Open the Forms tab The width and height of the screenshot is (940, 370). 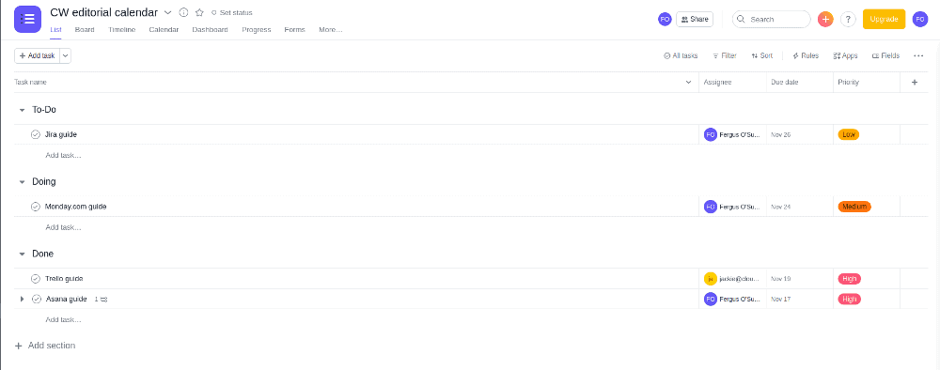(294, 29)
